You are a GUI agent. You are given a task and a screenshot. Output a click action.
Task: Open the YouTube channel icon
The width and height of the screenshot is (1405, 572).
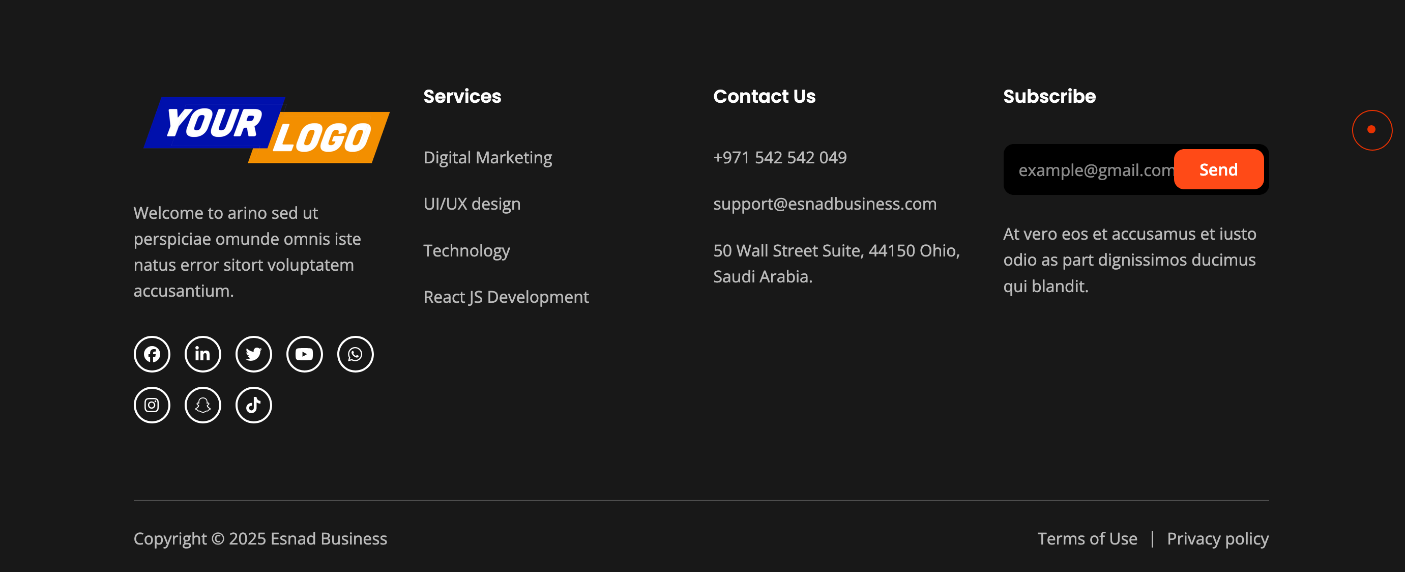click(x=304, y=354)
